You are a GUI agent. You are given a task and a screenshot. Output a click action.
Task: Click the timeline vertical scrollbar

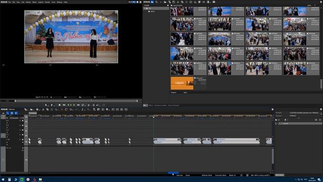point(273,156)
